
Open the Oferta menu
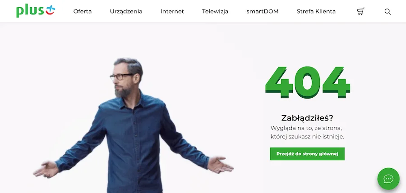[x=83, y=11]
